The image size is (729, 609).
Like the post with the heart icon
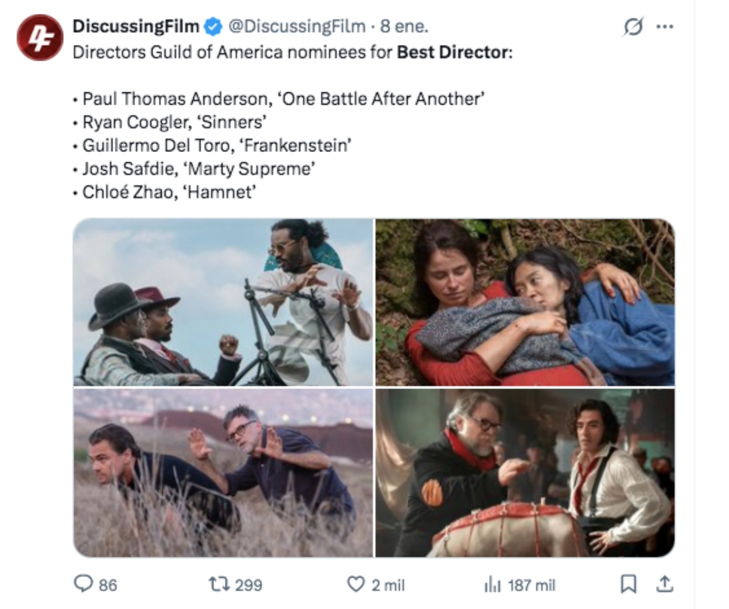click(355, 584)
